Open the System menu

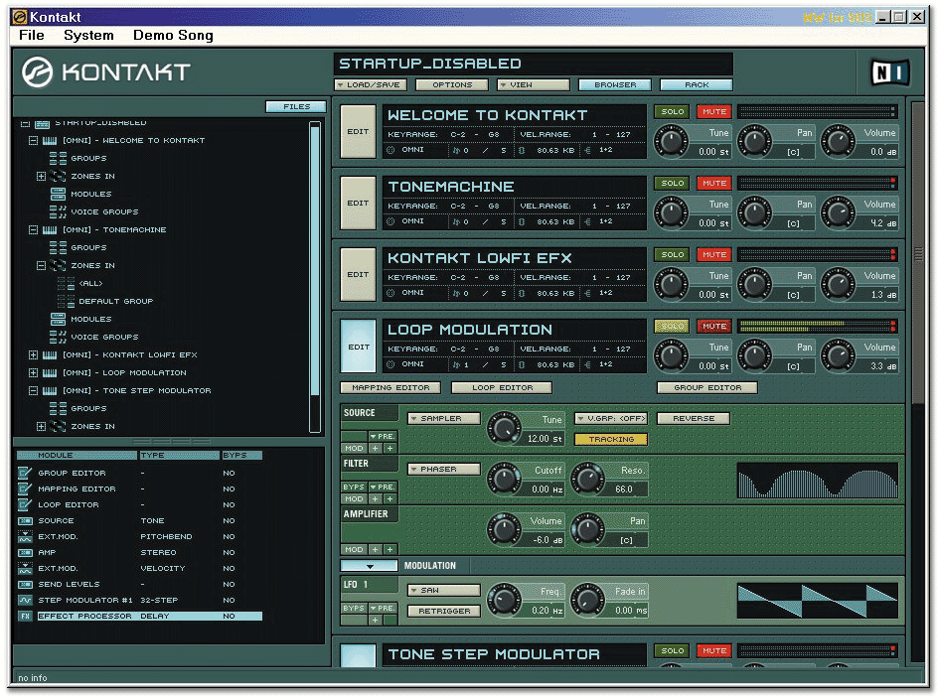click(88, 35)
